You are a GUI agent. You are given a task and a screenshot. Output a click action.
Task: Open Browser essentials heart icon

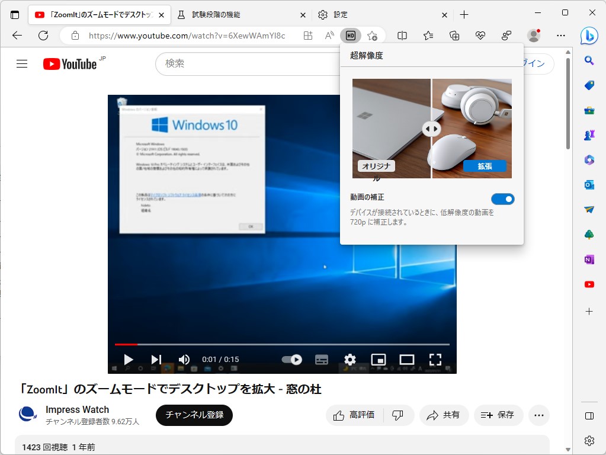[x=480, y=36]
